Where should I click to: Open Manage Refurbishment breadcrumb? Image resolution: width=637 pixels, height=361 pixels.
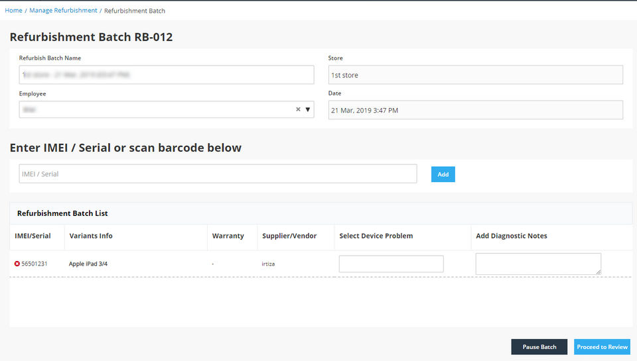point(63,11)
